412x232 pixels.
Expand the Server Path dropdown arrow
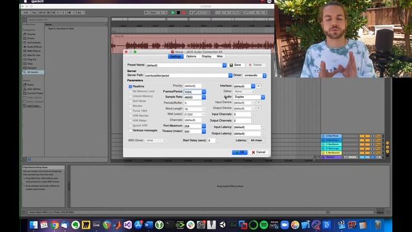(x=230, y=75)
